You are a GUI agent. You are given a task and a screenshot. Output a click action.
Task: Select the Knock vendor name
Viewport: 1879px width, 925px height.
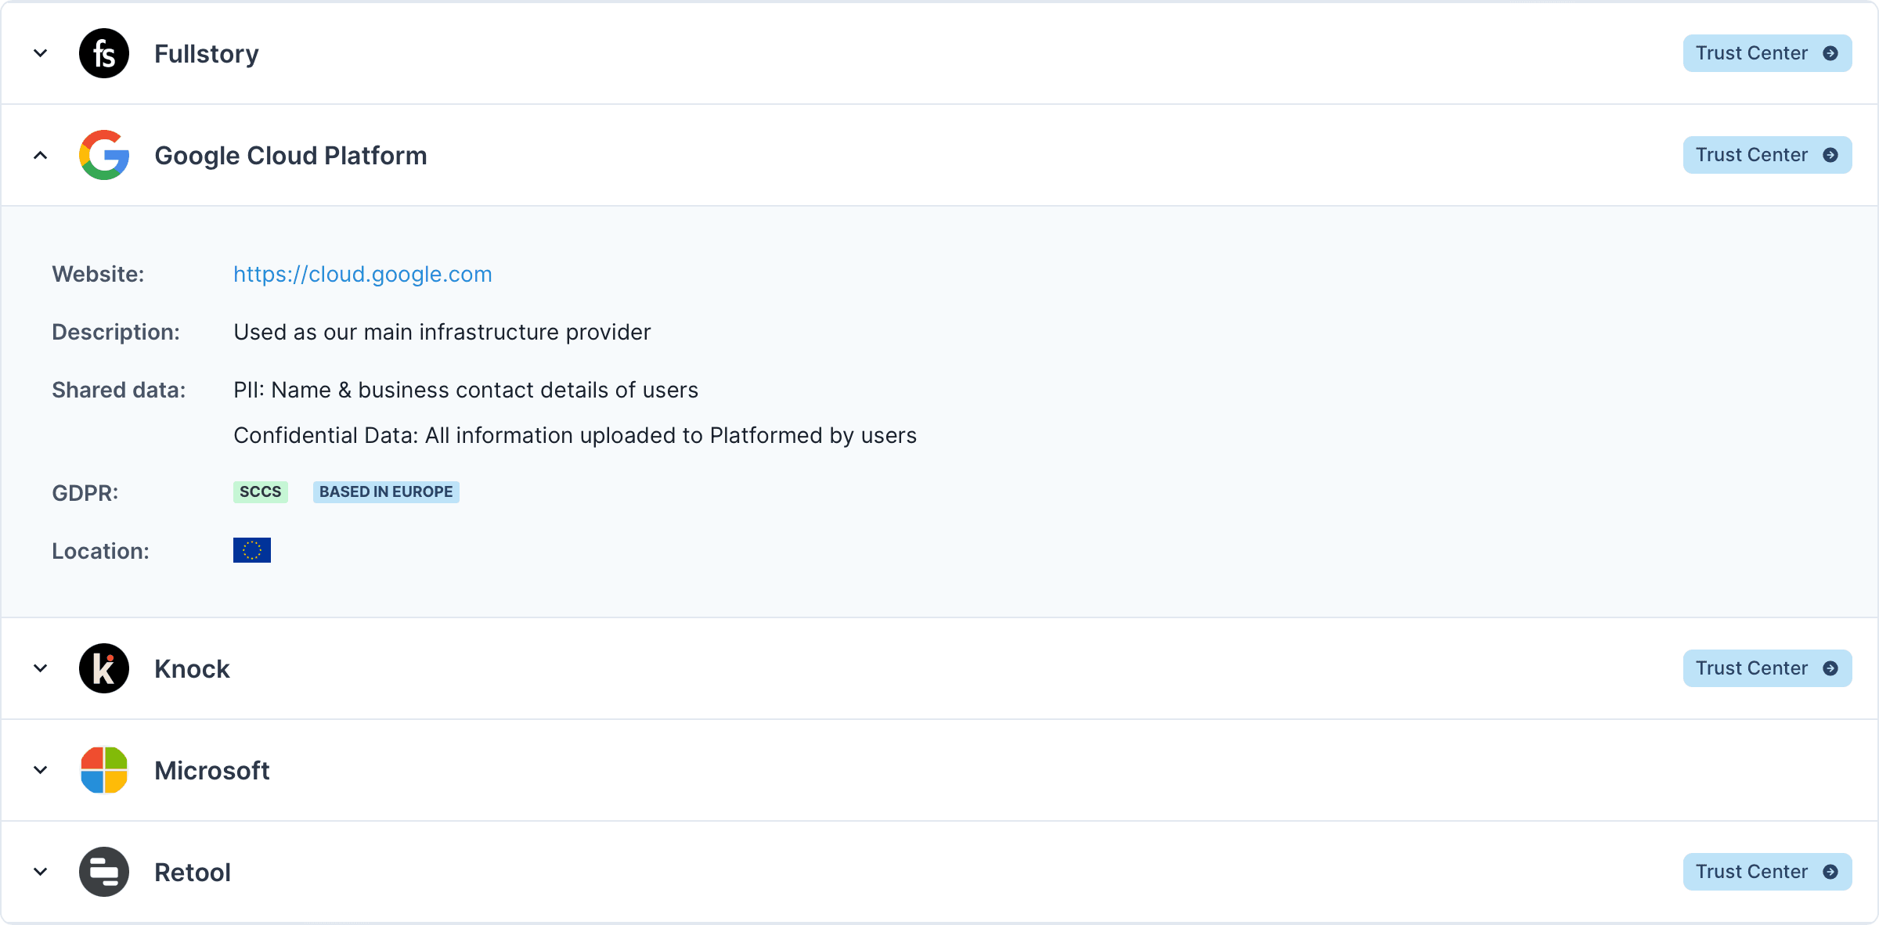192,668
